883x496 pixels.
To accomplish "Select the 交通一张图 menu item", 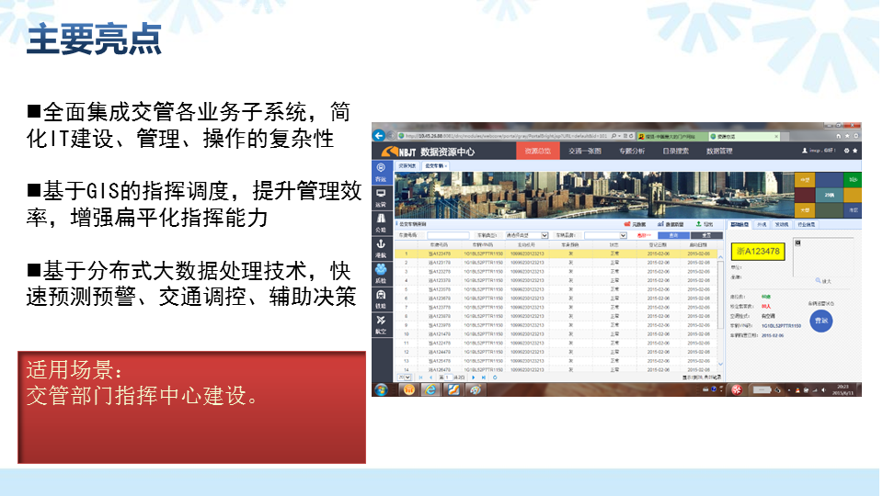I will pyautogui.click(x=585, y=151).
